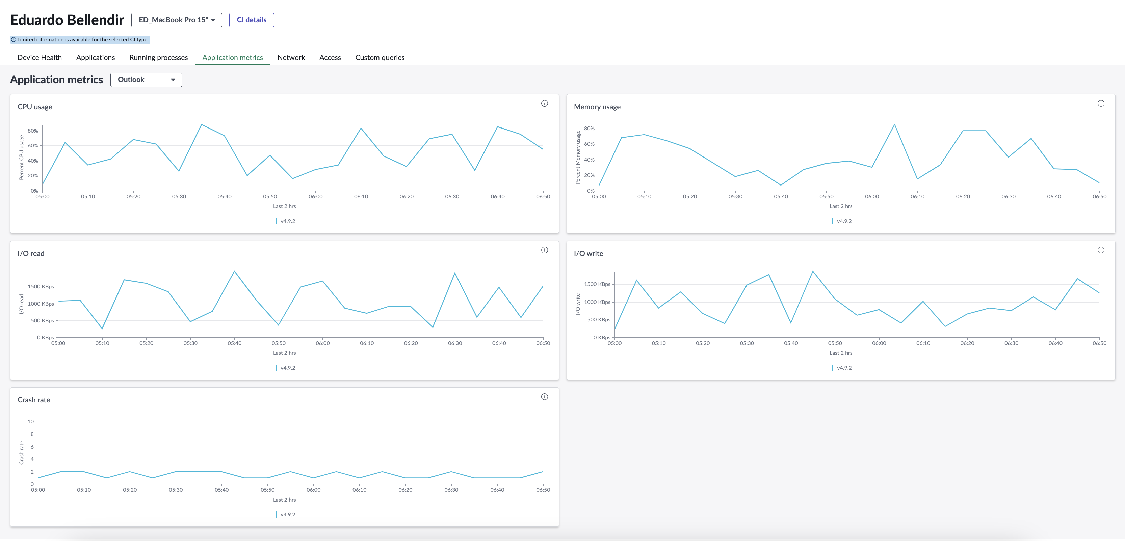Toggle the v4.9.2 legend in Memory usage
The width and height of the screenshot is (1125, 541).
[842, 221]
